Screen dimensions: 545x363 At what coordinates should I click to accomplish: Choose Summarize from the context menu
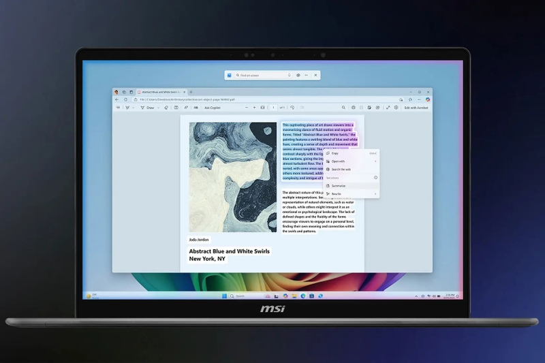(x=352, y=186)
